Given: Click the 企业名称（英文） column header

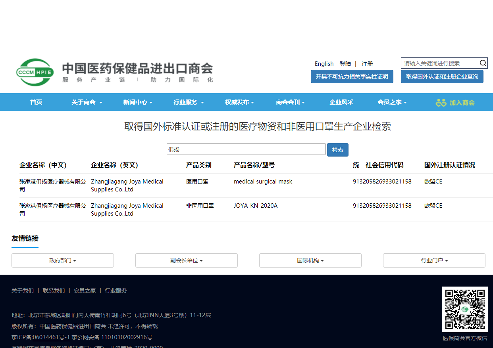Looking at the screenshot, I should 114,165.
